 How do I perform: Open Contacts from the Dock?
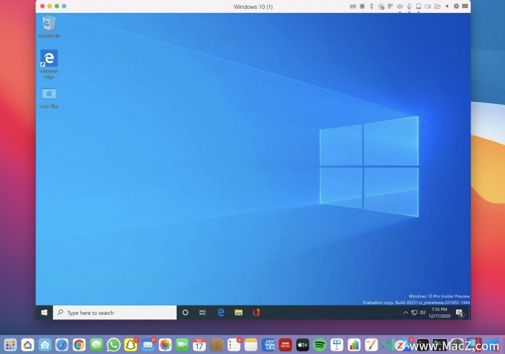(217, 345)
